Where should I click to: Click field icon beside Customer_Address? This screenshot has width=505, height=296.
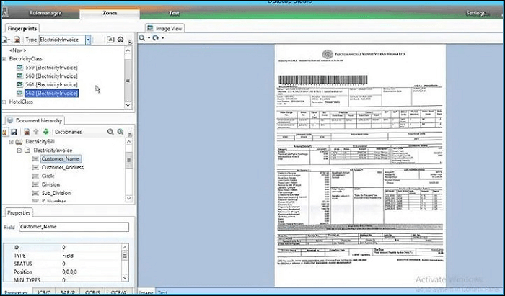(35, 167)
